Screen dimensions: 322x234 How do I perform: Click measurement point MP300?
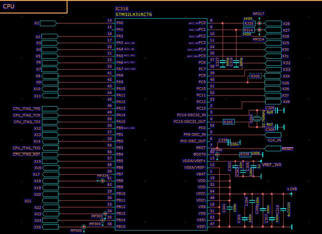83,227
